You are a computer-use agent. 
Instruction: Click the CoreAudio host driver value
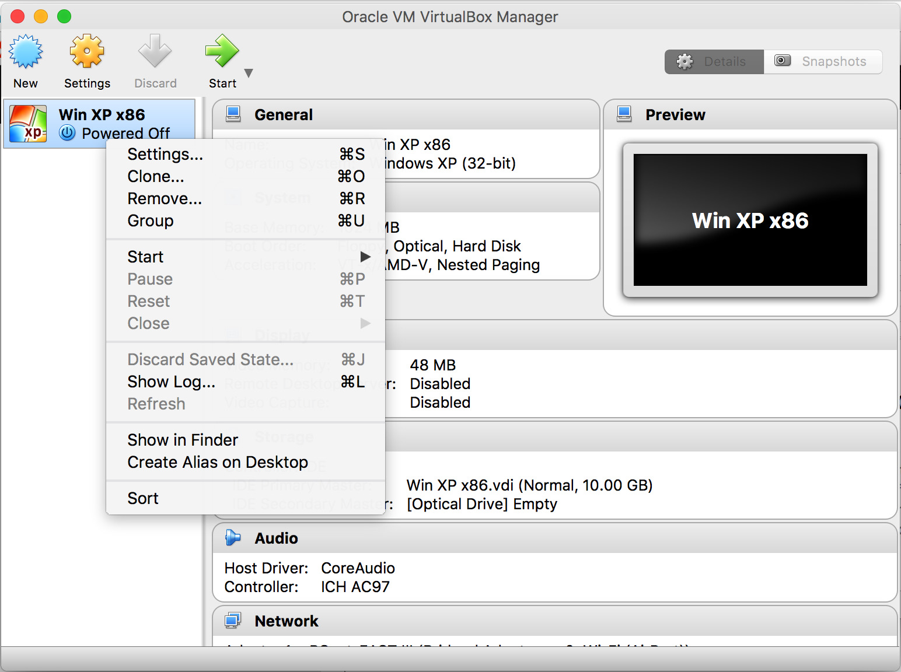358,568
